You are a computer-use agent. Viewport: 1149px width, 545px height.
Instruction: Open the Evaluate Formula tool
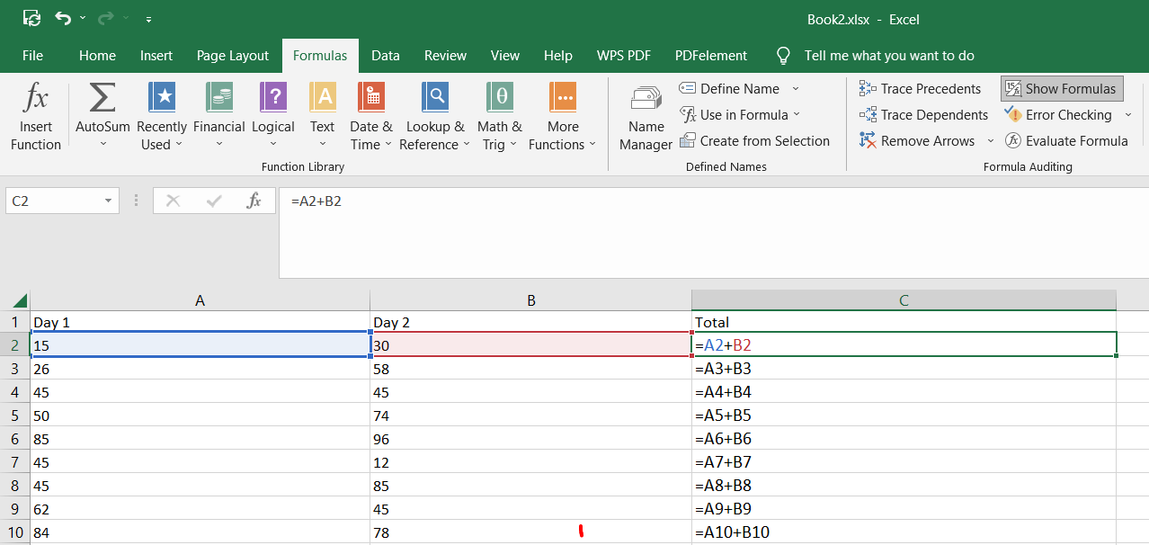1066,140
